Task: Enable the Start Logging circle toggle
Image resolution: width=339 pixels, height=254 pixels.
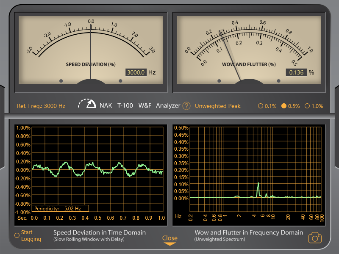Action: 17,235
